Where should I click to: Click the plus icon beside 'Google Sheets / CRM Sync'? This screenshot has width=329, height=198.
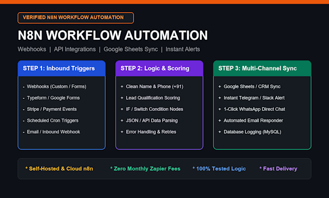pyautogui.click(x=220, y=87)
